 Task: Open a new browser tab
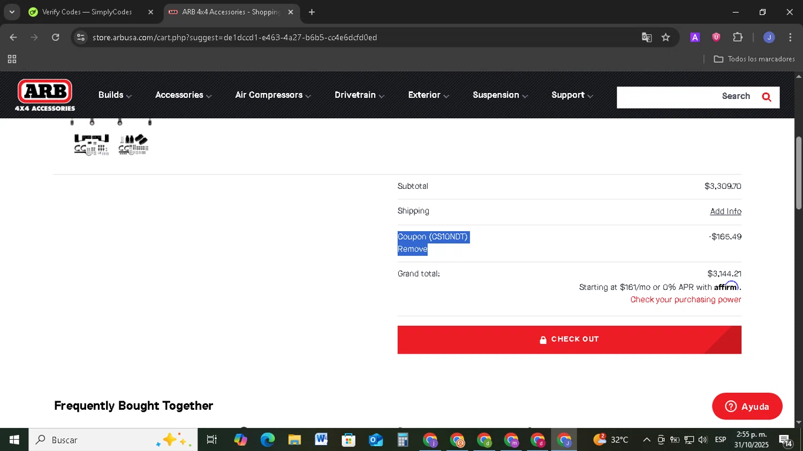(x=312, y=12)
